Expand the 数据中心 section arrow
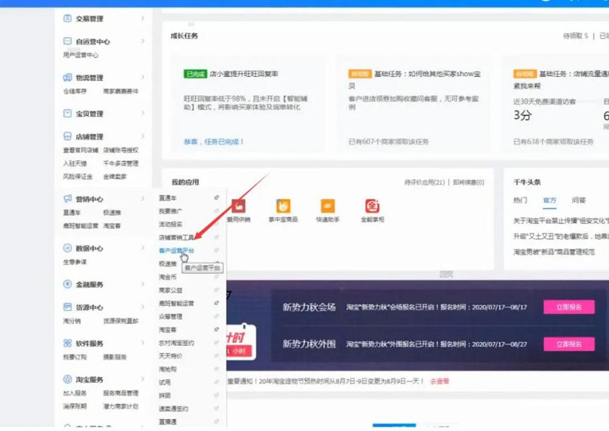 coord(143,249)
